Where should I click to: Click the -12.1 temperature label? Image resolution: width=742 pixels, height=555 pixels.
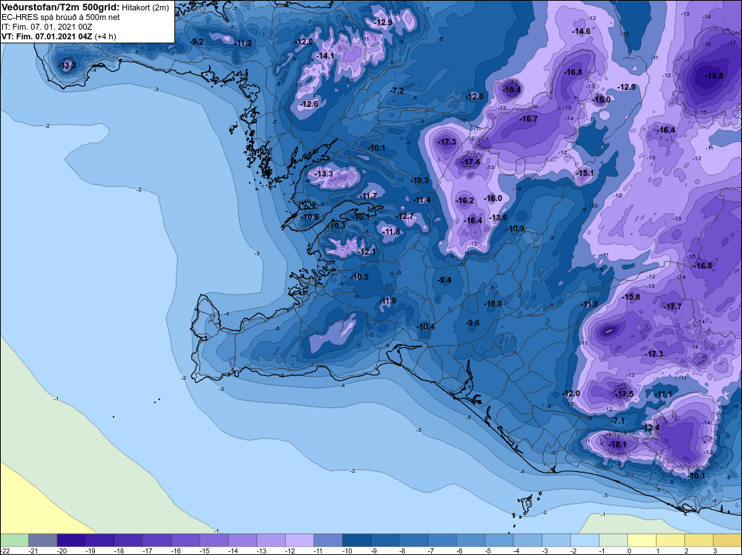pyautogui.click(x=367, y=252)
